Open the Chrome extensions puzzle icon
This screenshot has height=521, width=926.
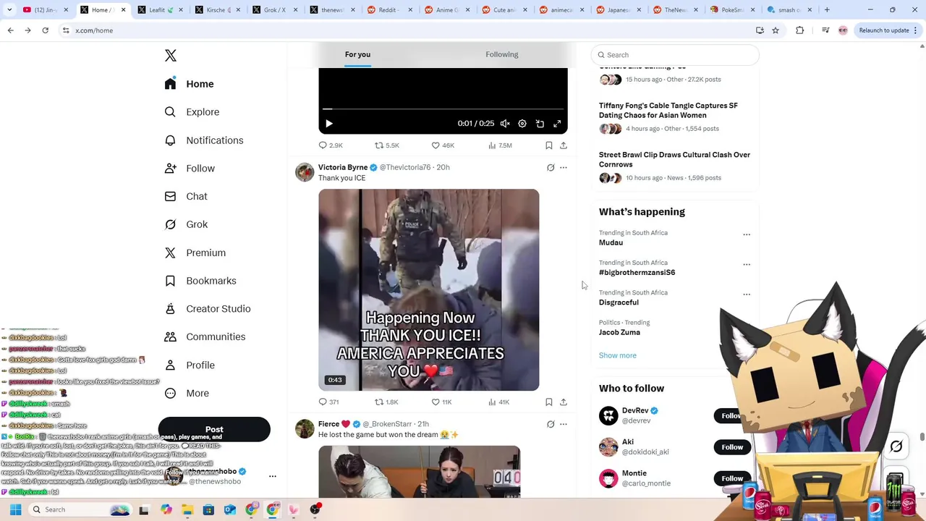[x=799, y=30]
